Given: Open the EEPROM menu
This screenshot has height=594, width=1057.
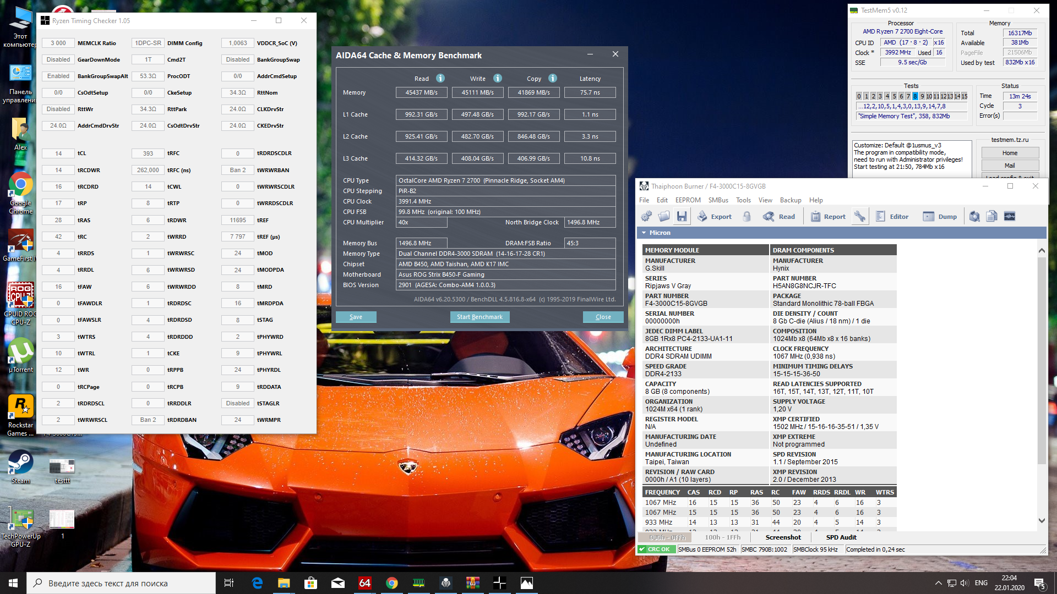Looking at the screenshot, I should click(x=688, y=200).
